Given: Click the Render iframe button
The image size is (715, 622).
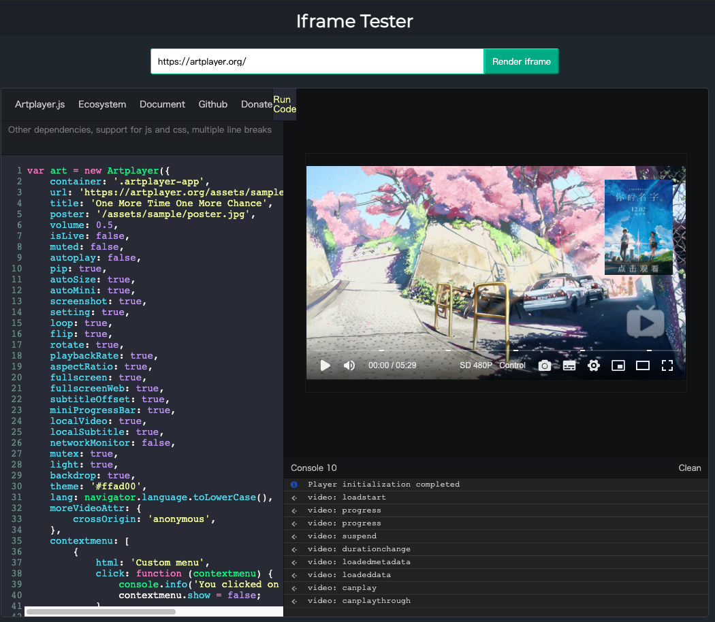Looking at the screenshot, I should point(521,61).
